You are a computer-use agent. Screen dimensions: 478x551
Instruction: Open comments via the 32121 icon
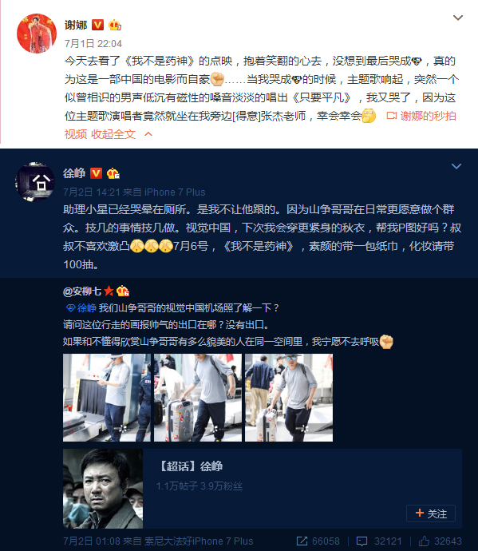click(x=361, y=541)
